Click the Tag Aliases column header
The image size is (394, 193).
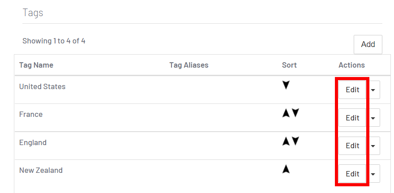(189, 65)
